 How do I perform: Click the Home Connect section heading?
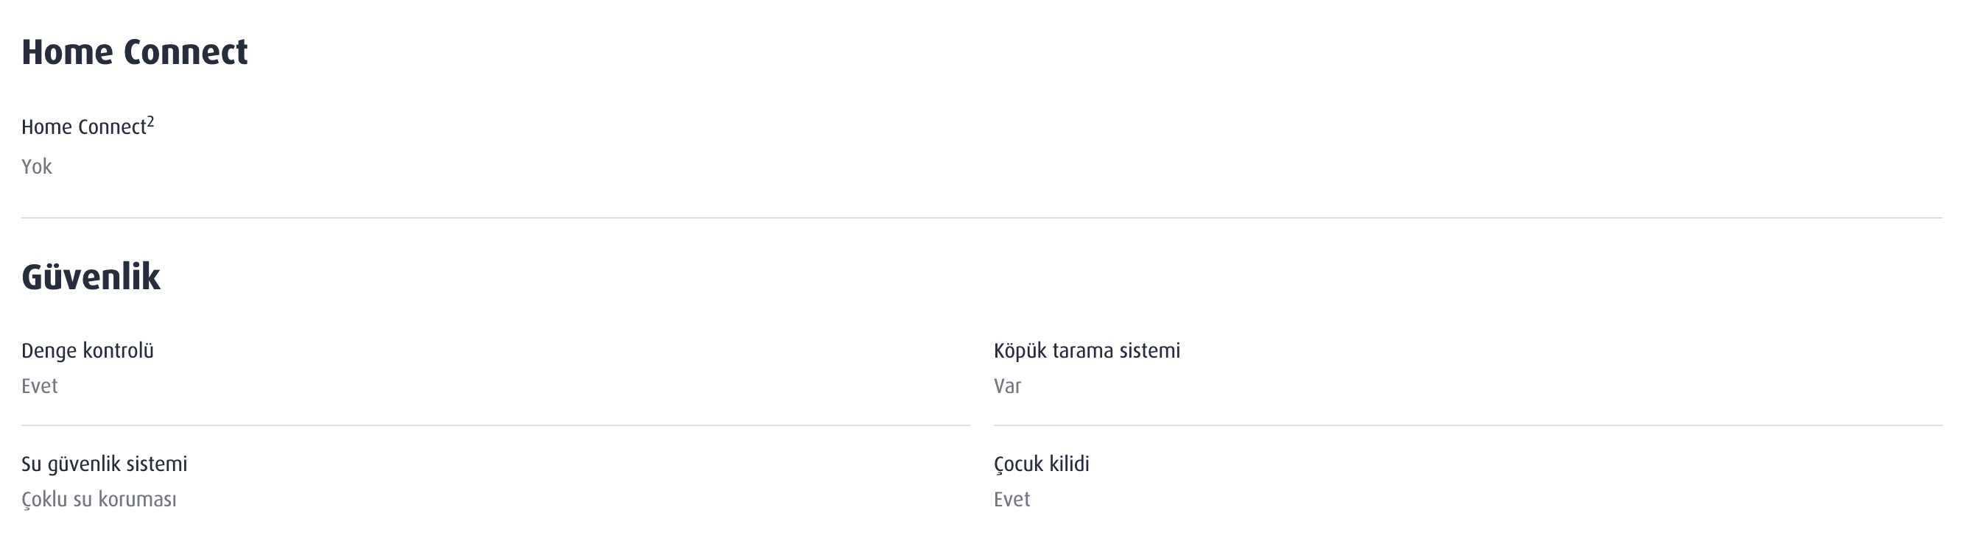[x=134, y=52]
